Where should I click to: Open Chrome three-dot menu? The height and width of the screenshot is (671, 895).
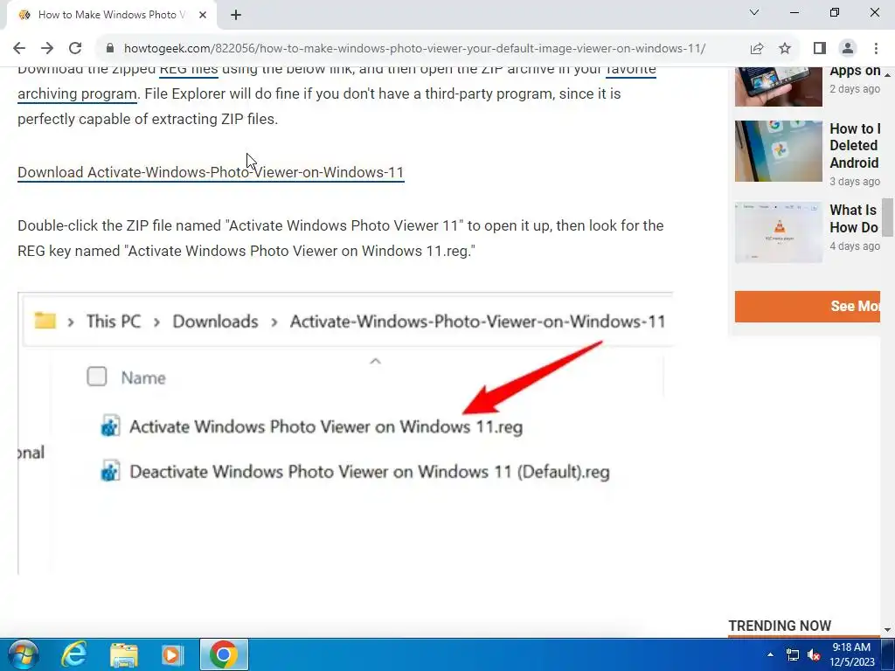point(876,48)
